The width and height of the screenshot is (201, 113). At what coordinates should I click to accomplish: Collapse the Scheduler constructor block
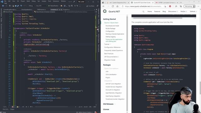click(15, 51)
